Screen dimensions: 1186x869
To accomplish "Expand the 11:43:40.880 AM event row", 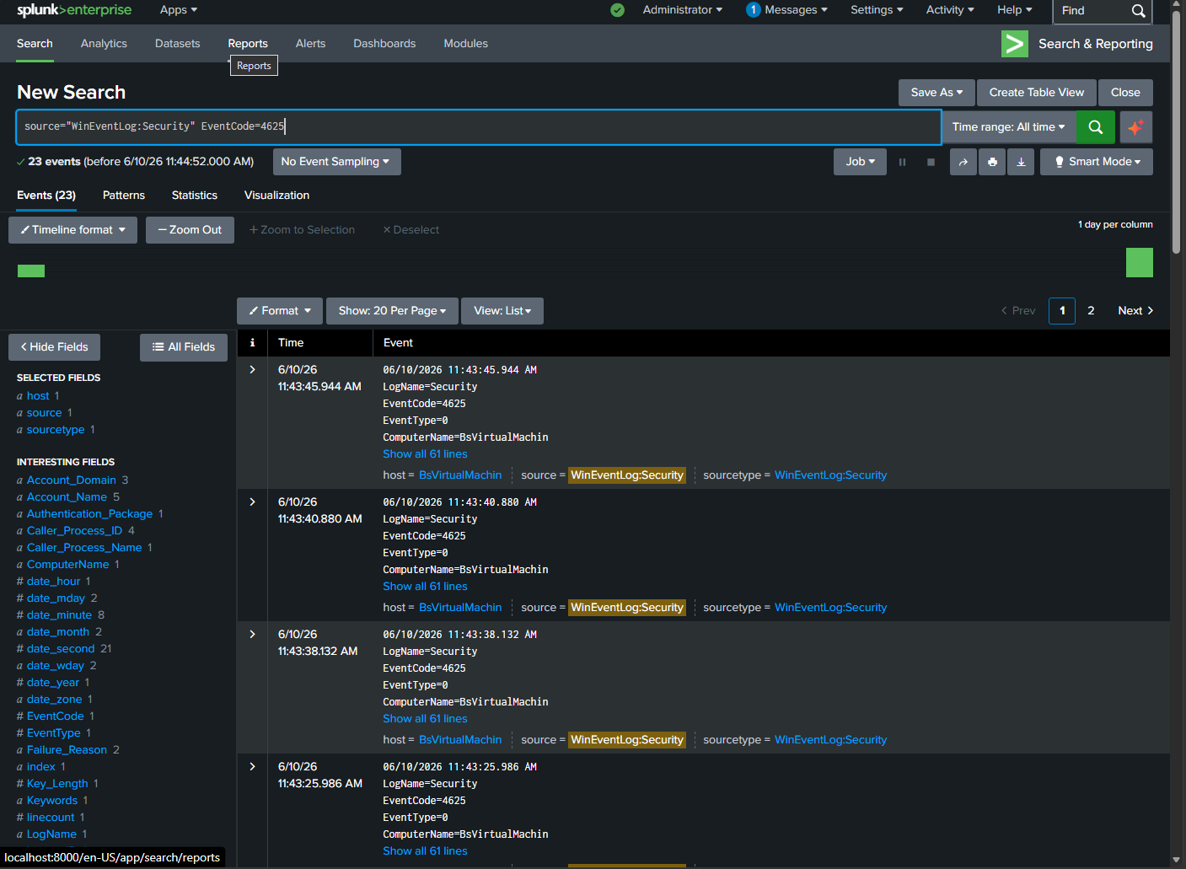I will [252, 502].
